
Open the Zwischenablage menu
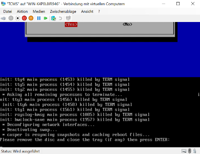pos(63,12)
